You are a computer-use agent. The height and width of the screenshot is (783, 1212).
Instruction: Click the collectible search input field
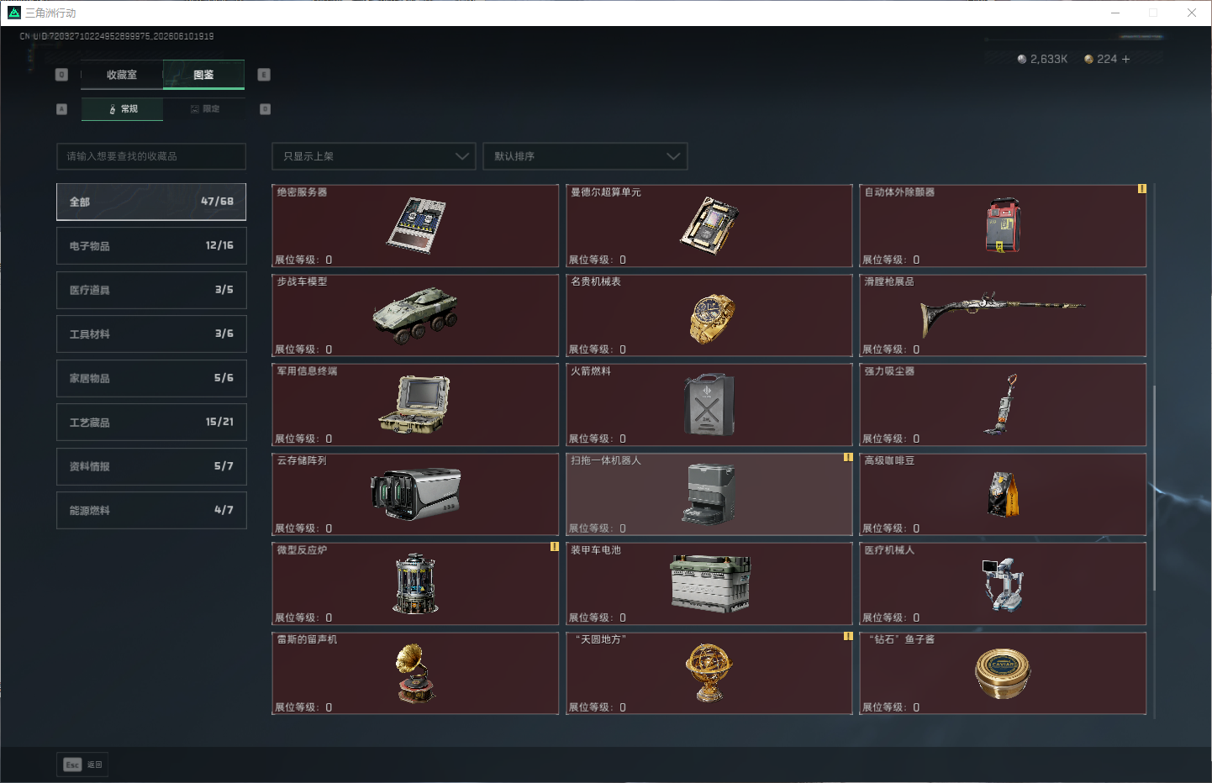point(151,156)
